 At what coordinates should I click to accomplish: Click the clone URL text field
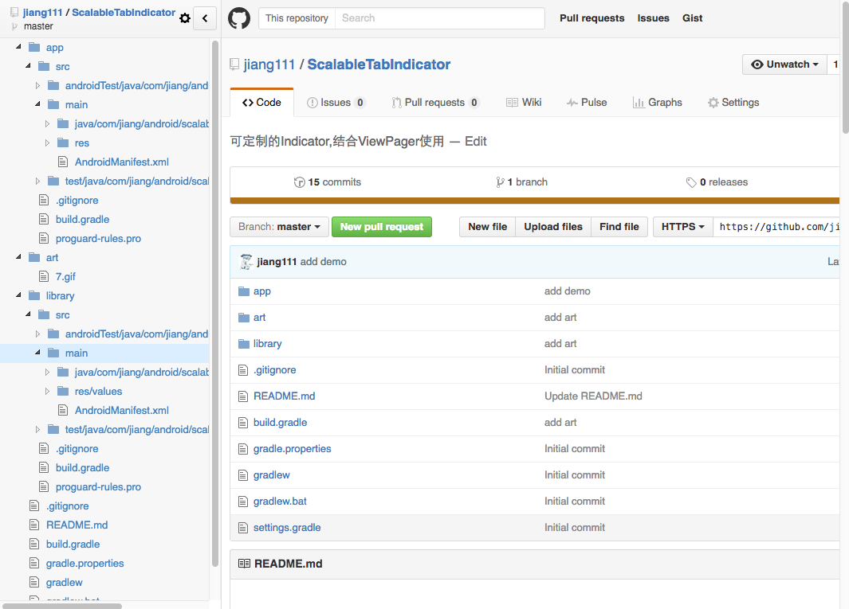pos(776,227)
